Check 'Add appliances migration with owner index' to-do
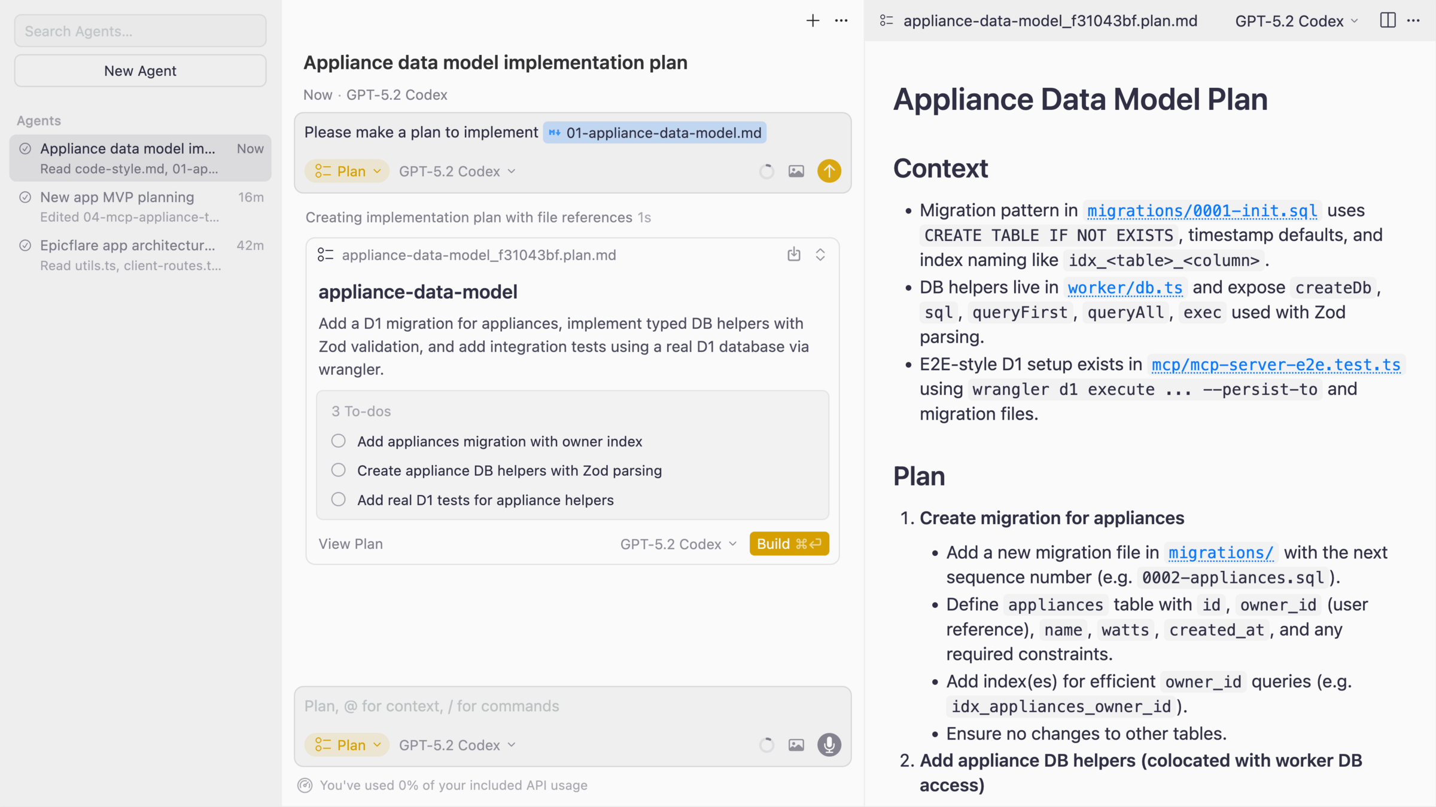This screenshot has width=1436, height=807. coord(339,441)
